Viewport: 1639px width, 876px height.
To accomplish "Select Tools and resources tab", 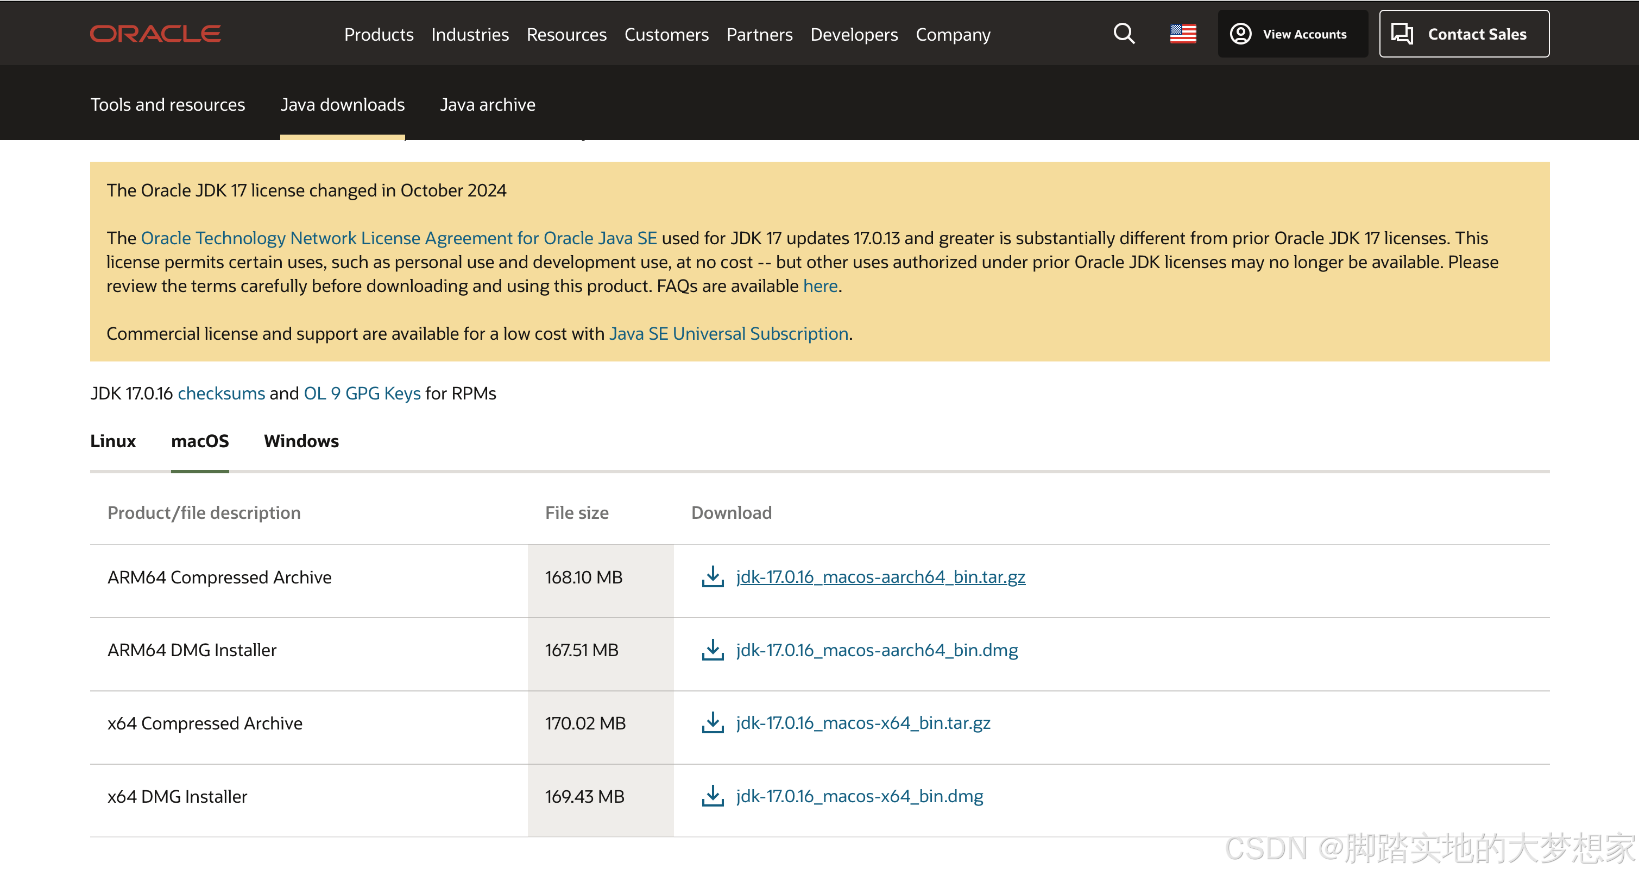I will (x=167, y=104).
